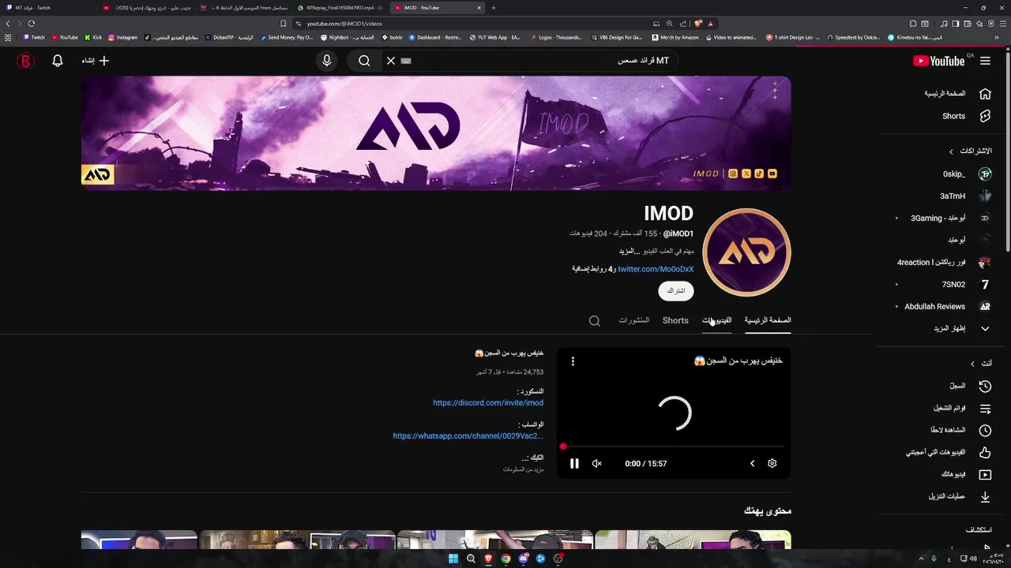Open the discord.com/invite/imod link
Viewport: 1011px width, 568px height.
[x=488, y=403]
